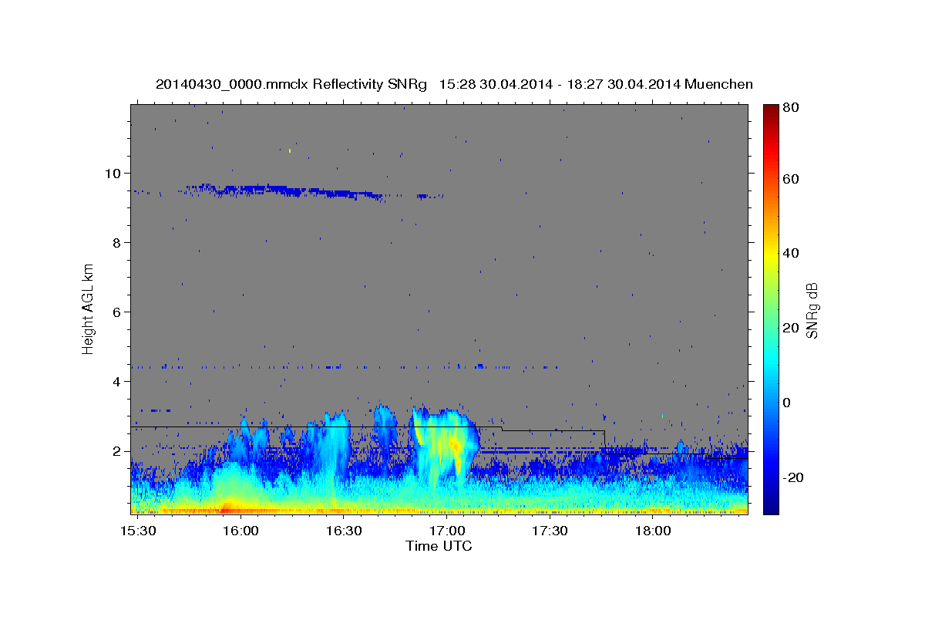
Task: Click the dark red top of the colorbar
Action: pyautogui.click(x=770, y=112)
